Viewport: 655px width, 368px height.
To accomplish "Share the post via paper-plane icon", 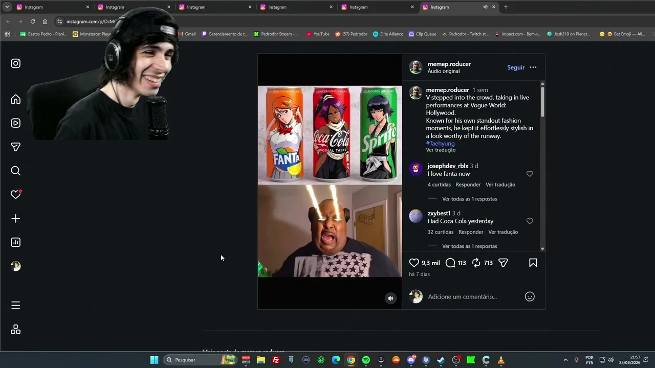I will (x=503, y=263).
